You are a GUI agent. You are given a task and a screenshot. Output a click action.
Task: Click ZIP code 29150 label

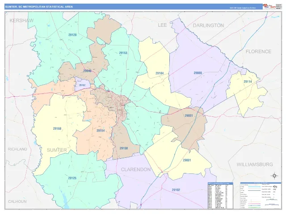[124, 148]
